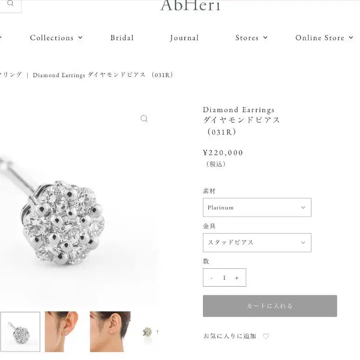Increase quantity with plus button
This screenshot has height=360, width=360.
click(237, 278)
